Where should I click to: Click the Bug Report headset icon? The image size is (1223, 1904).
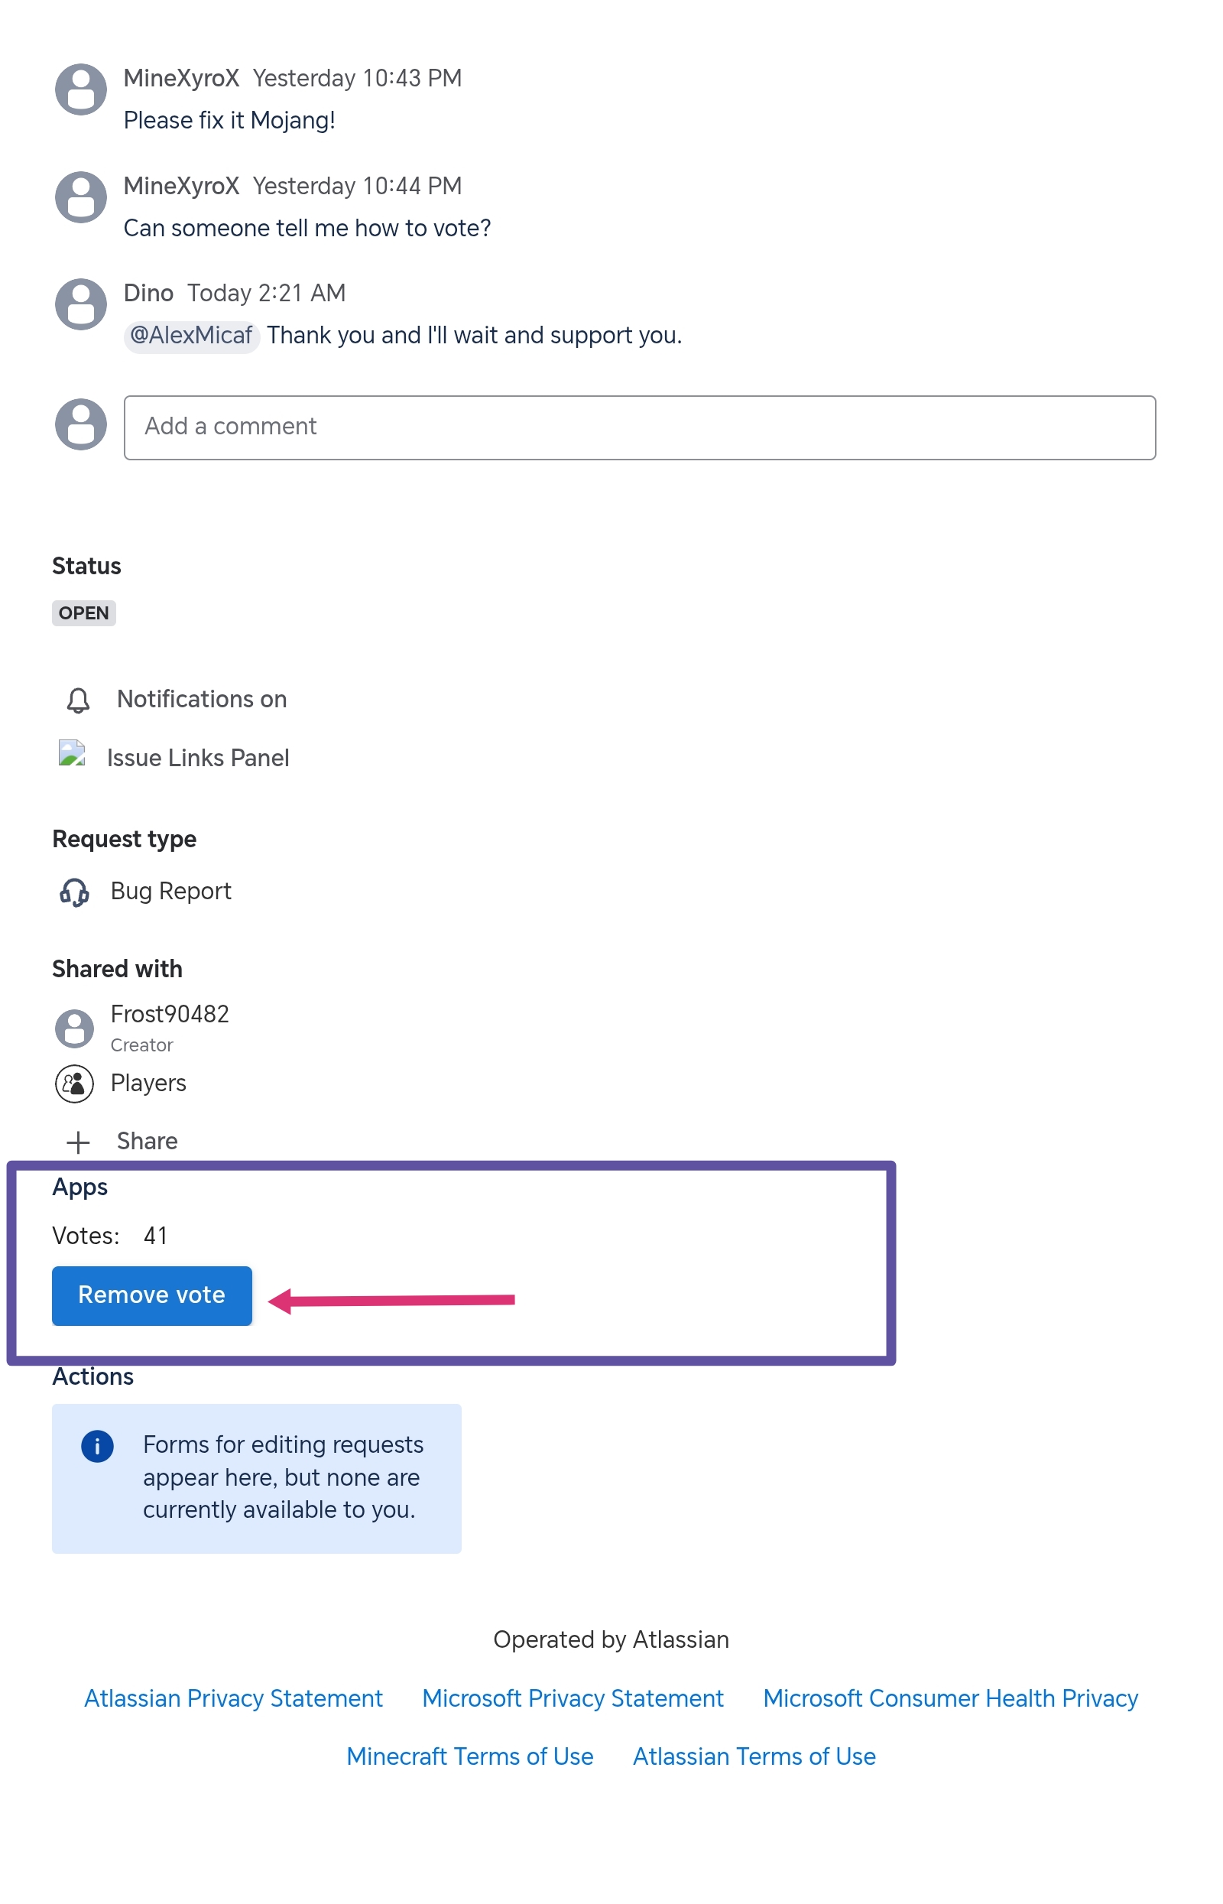[x=75, y=892]
